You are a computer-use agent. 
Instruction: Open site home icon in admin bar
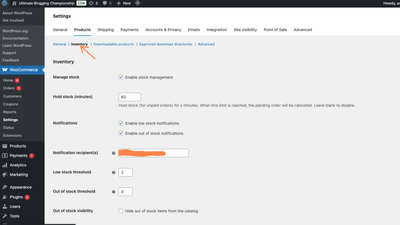point(14,3)
